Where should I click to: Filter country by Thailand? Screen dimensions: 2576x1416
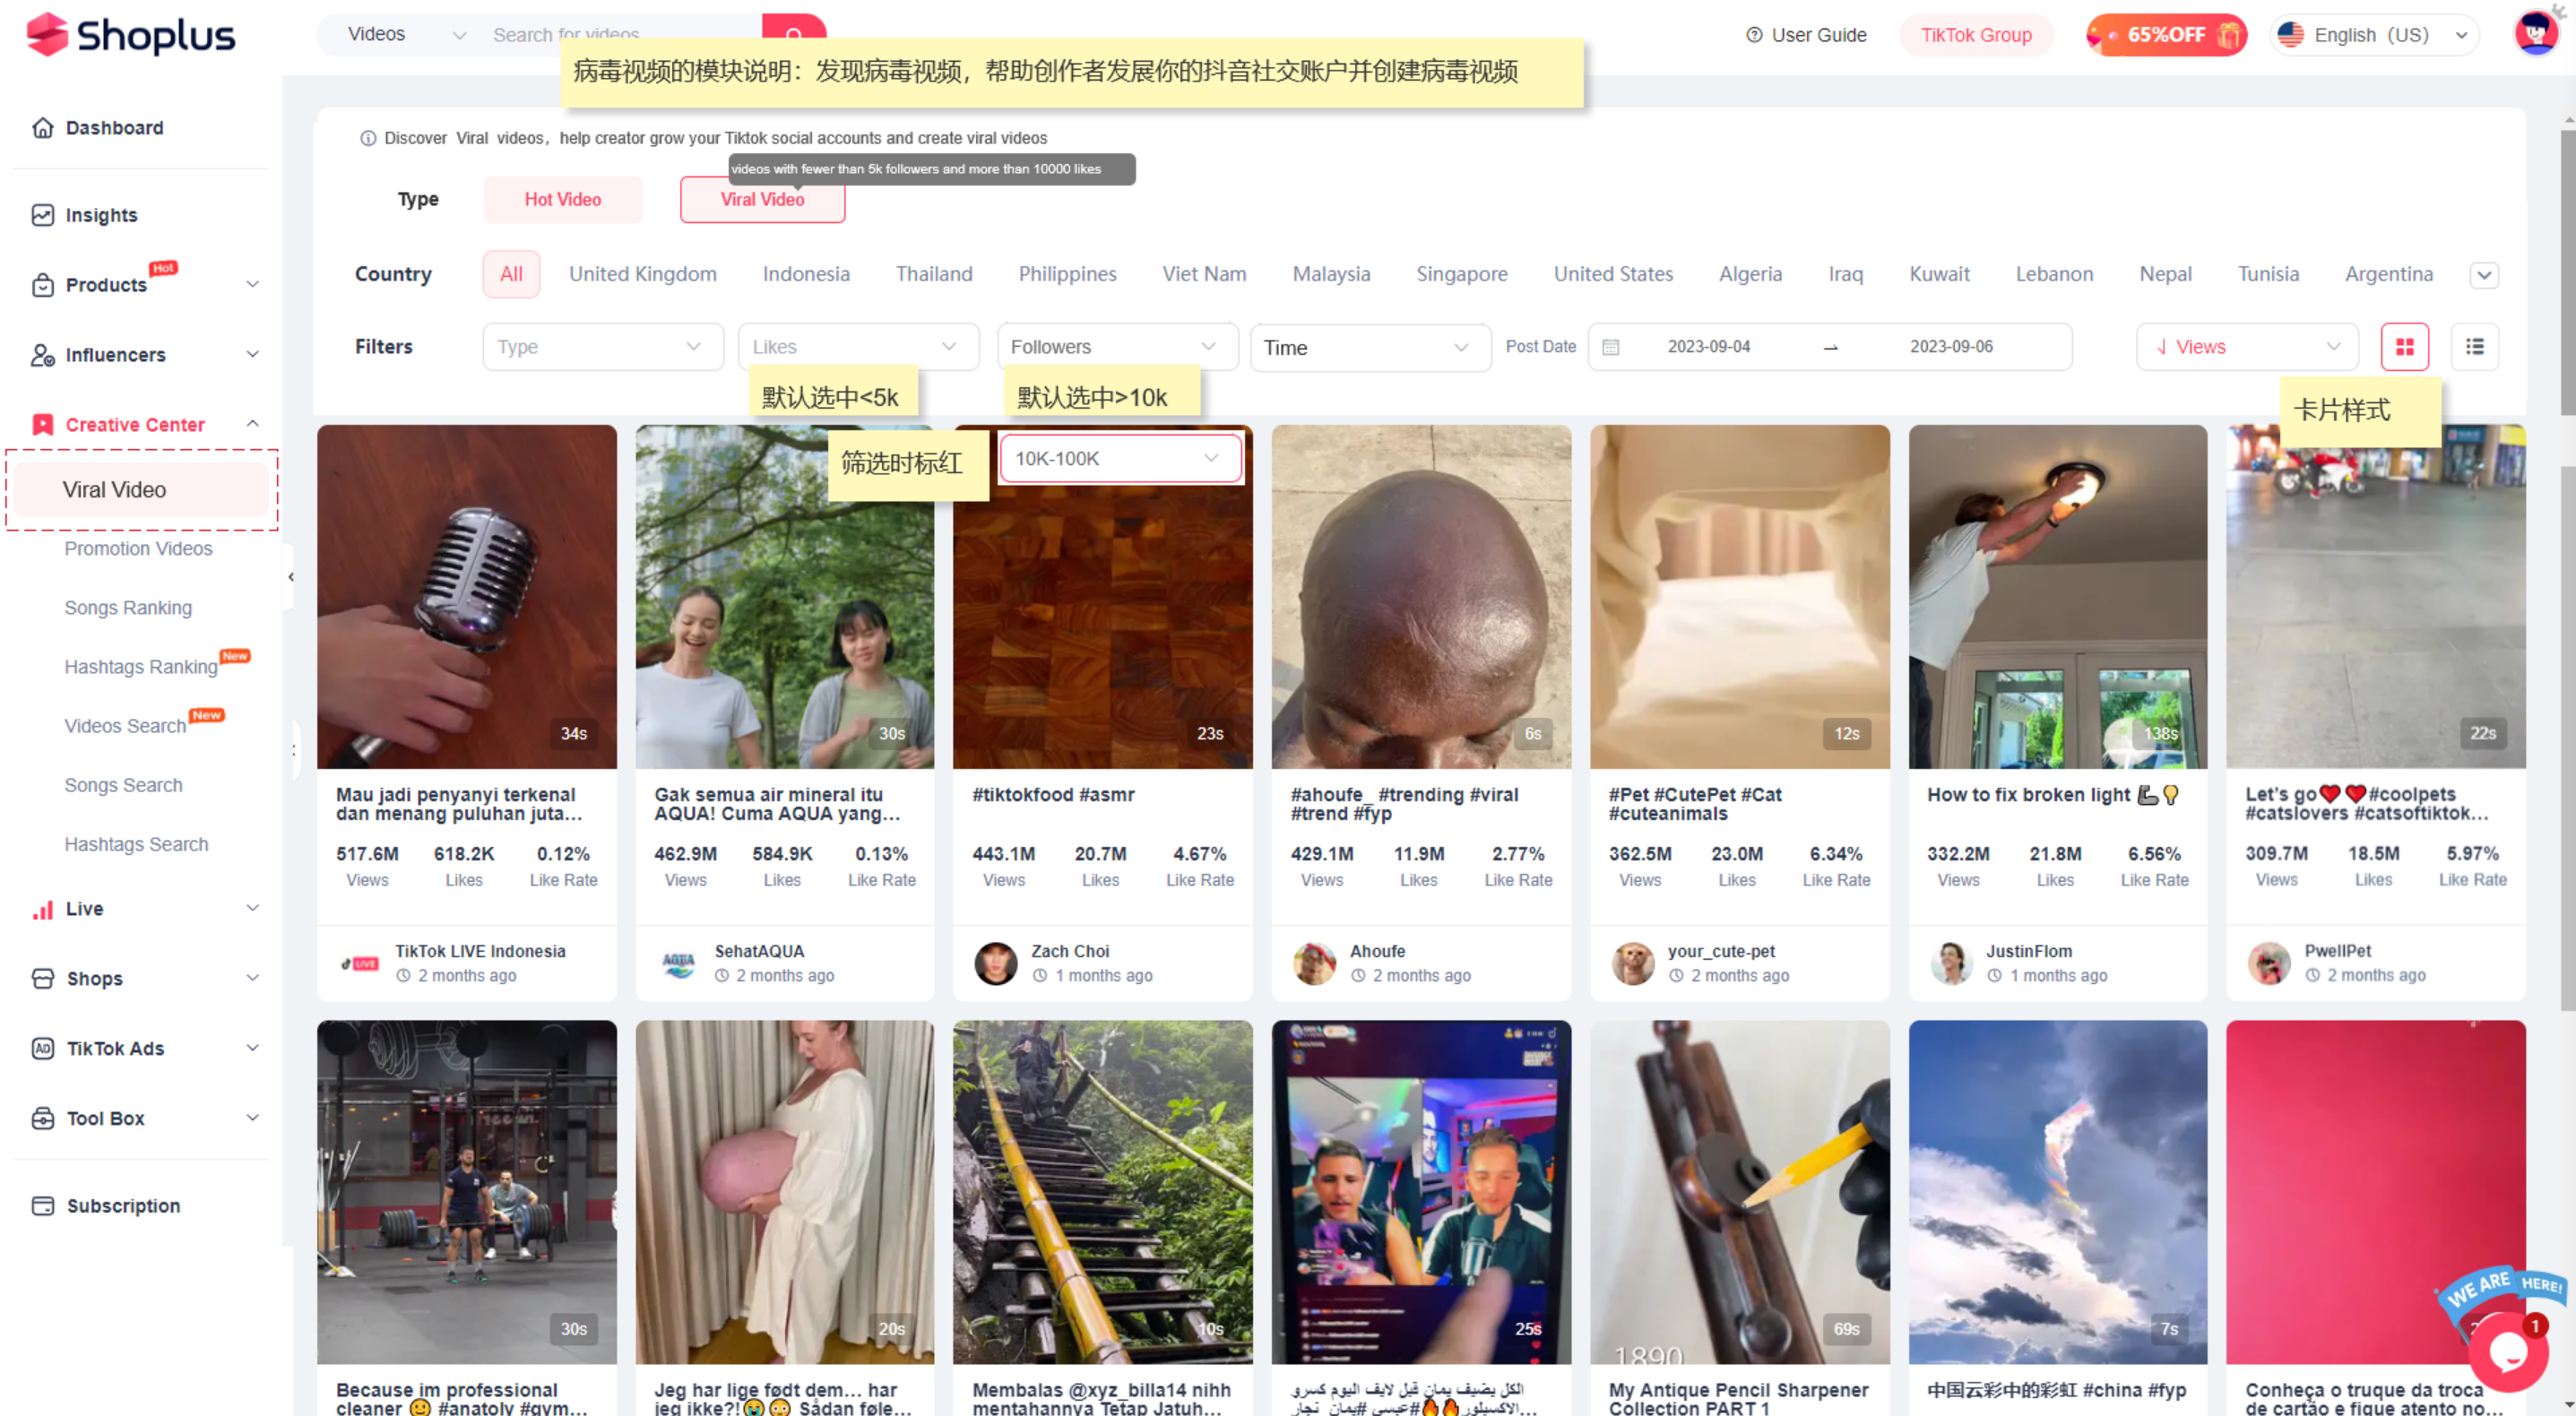coord(934,274)
